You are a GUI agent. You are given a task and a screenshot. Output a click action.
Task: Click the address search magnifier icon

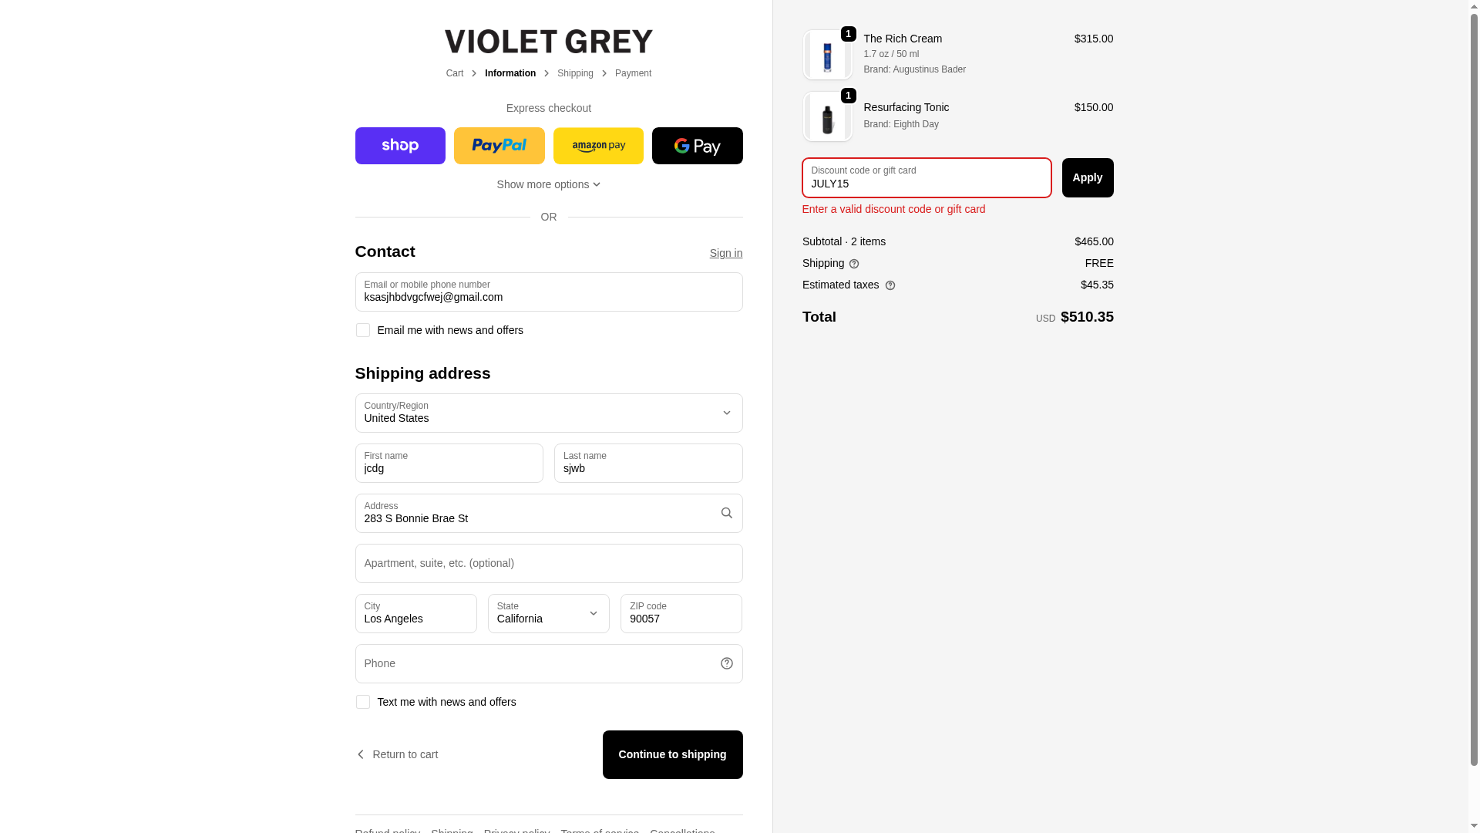(726, 513)
